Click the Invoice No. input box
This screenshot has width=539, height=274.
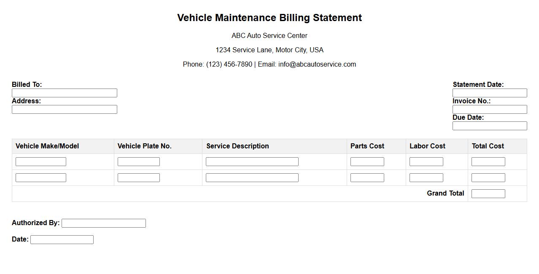coord(490,110)
